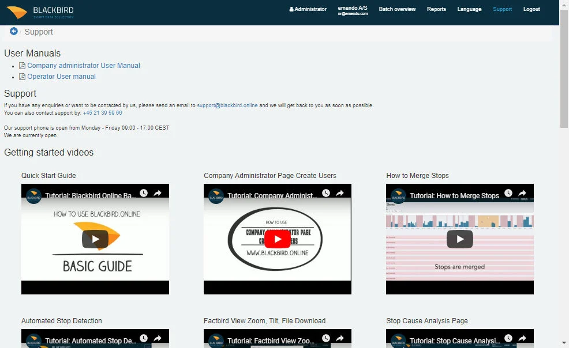
Task: Log out via Logout link
Action: coord(531,9)
